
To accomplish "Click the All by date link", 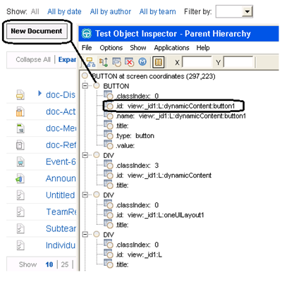I will tap(64, 11).
